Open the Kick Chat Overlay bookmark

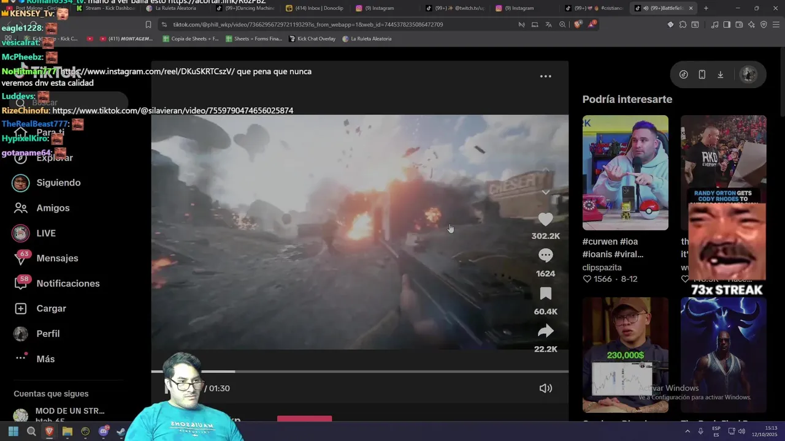pyautogui.click(x=312, y=39)
